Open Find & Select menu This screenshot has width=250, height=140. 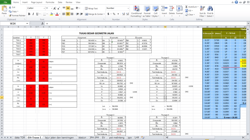210,11
